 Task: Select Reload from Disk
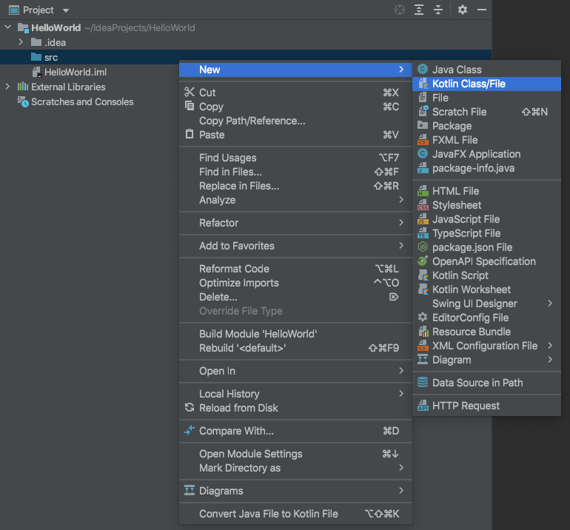pos(295,408)
